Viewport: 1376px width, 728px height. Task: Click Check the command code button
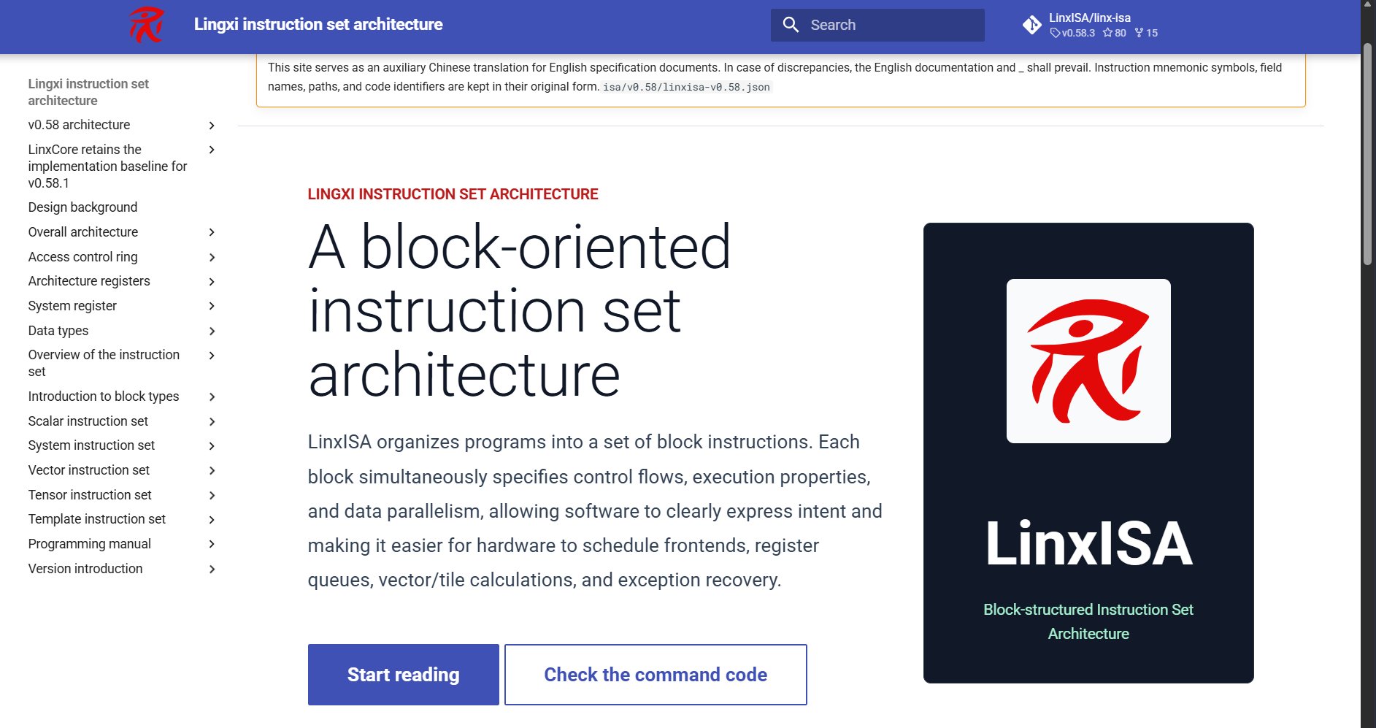tap(656, 675)
